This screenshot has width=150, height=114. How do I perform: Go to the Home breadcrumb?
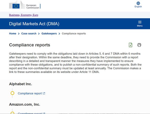(x=13, y=33)
